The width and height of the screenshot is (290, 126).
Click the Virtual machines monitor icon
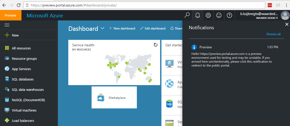click(x=7, y=110)
